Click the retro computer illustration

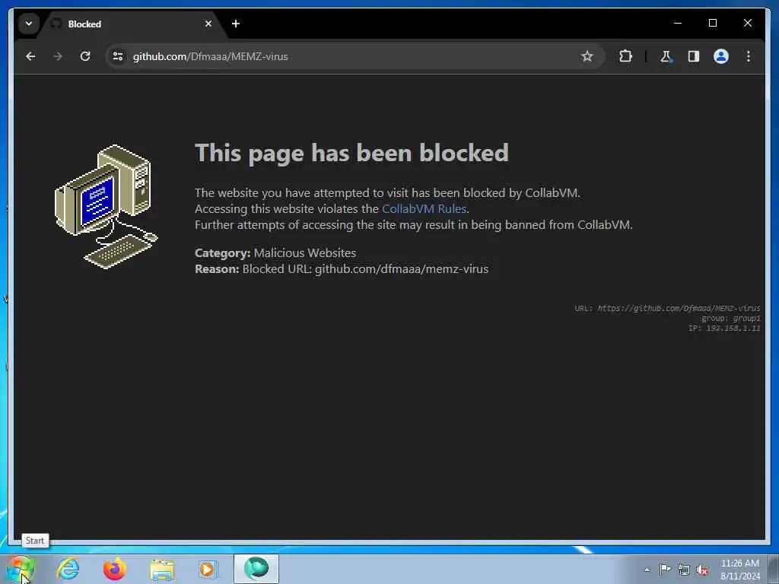(x=106, y=207)
